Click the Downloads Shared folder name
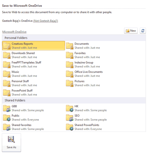This screenshot has width=148, height=155. click(23, 53)
